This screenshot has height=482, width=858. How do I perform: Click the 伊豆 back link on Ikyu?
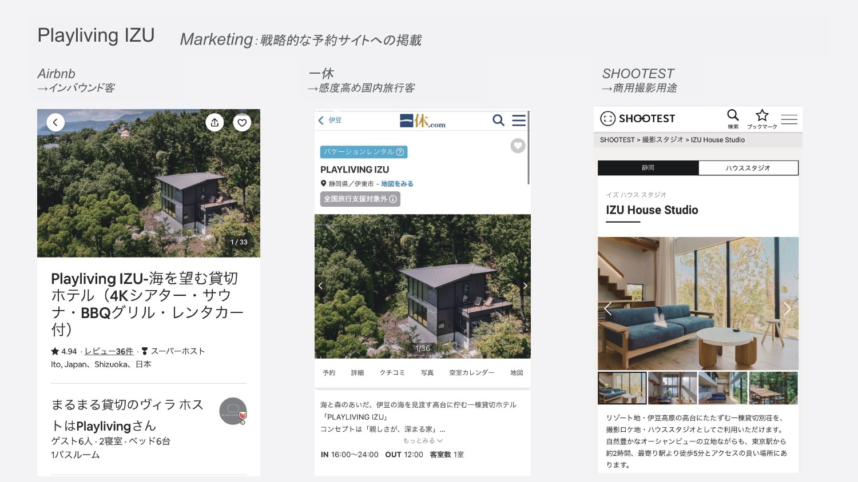click(x=330, y=120)
